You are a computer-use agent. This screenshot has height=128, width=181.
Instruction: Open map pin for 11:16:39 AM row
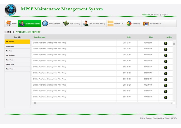click(x=166, y=98)
